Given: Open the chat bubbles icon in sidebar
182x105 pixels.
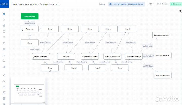Looking at the screenshot, I should click(4, 75).
